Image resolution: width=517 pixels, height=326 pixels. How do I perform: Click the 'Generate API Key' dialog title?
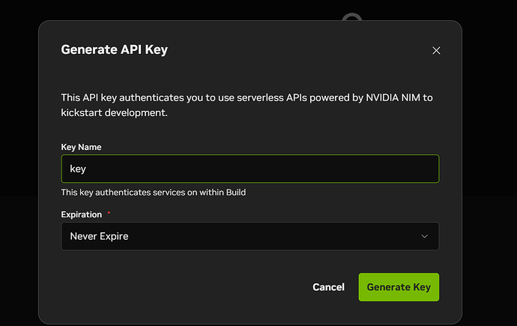click(115, 49)
